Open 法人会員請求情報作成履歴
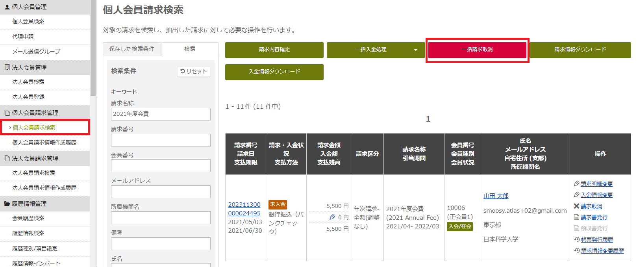This screenshot has height=267, width=637. (x=45, y=188)
